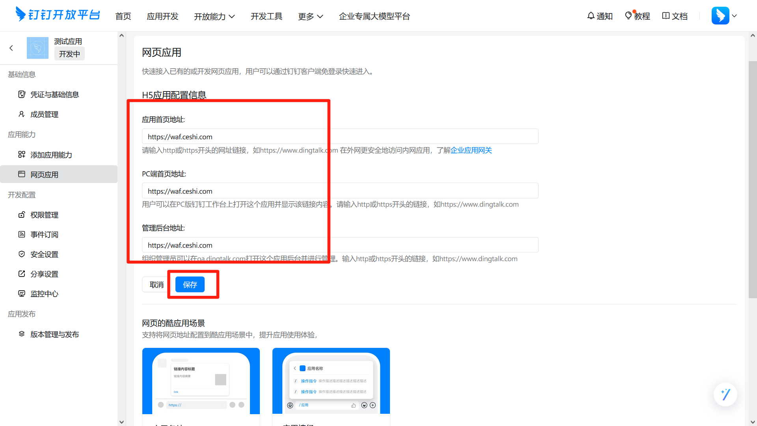This screenshot has height=426, width=757.
Task: Click the 保存 button
Action: pyautogui.click(x=190, y=284)
